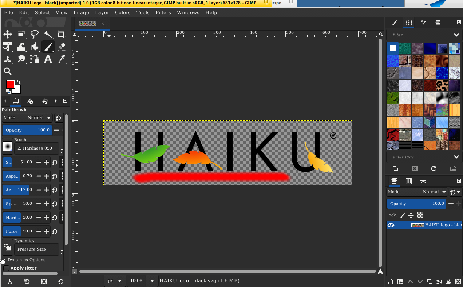Swap foreground and background colors
Screen dimensions: 463x287
(x=19, y=82)
